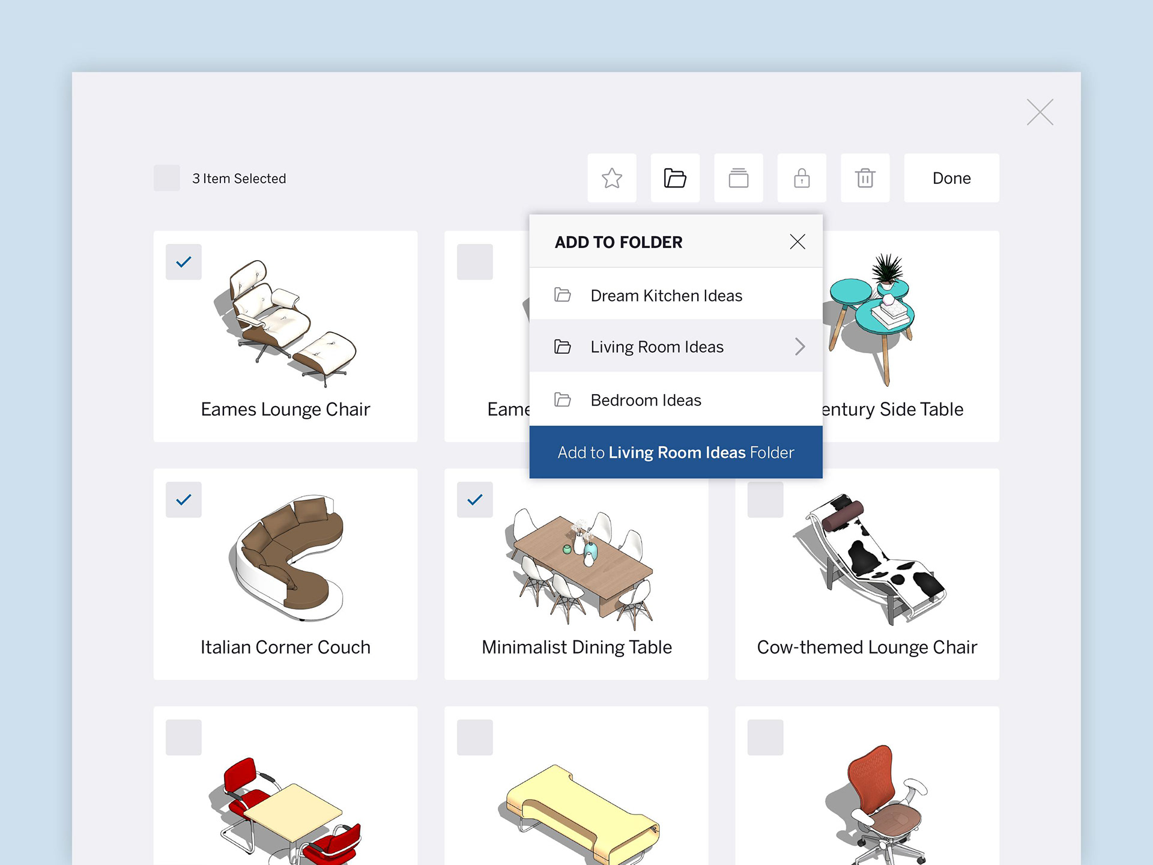The width and height of the screenshot is (1153, 865).
Task: Uncheck the Eames Lounge Chair checkbox
Action: 184,262
